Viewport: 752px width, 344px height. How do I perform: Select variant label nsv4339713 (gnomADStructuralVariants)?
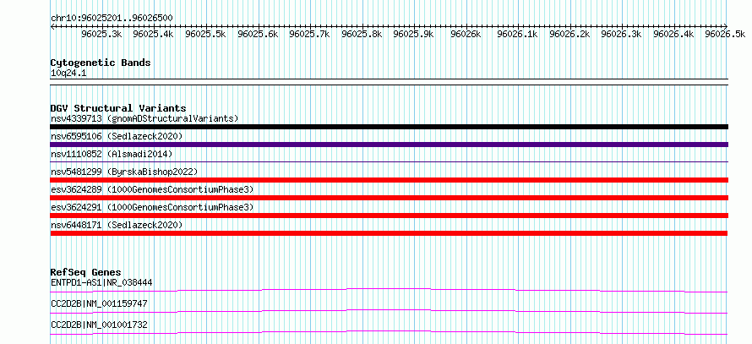(x=144, y=118)
